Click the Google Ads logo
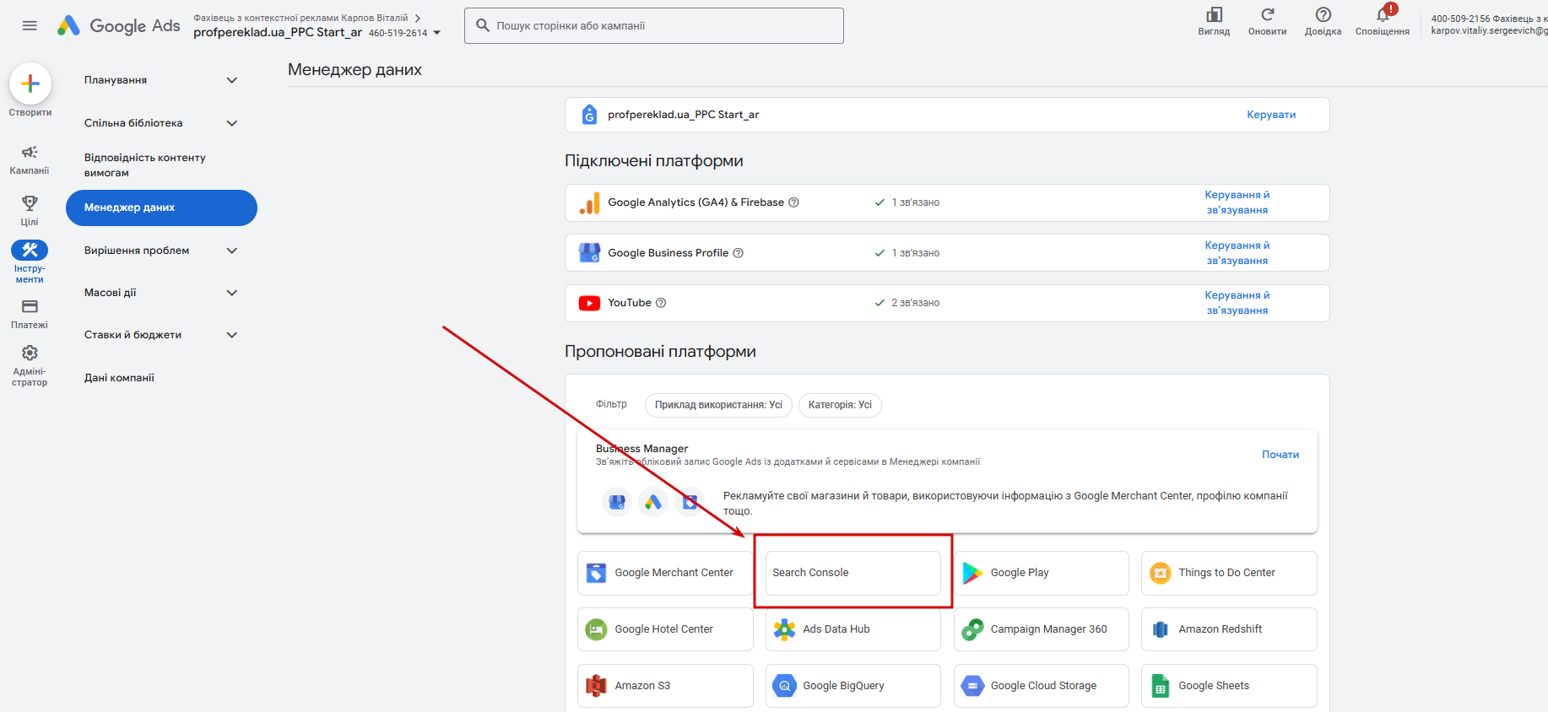This screenshot has height=712, width=1548. click(x=118, y=25)
